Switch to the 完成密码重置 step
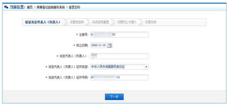This screenshot has height=106, width=228. [100, 22]
